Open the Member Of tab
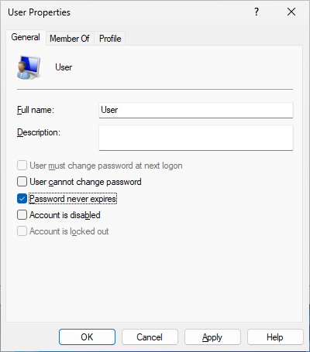This screenshot has height=352, width=310. 70,39
